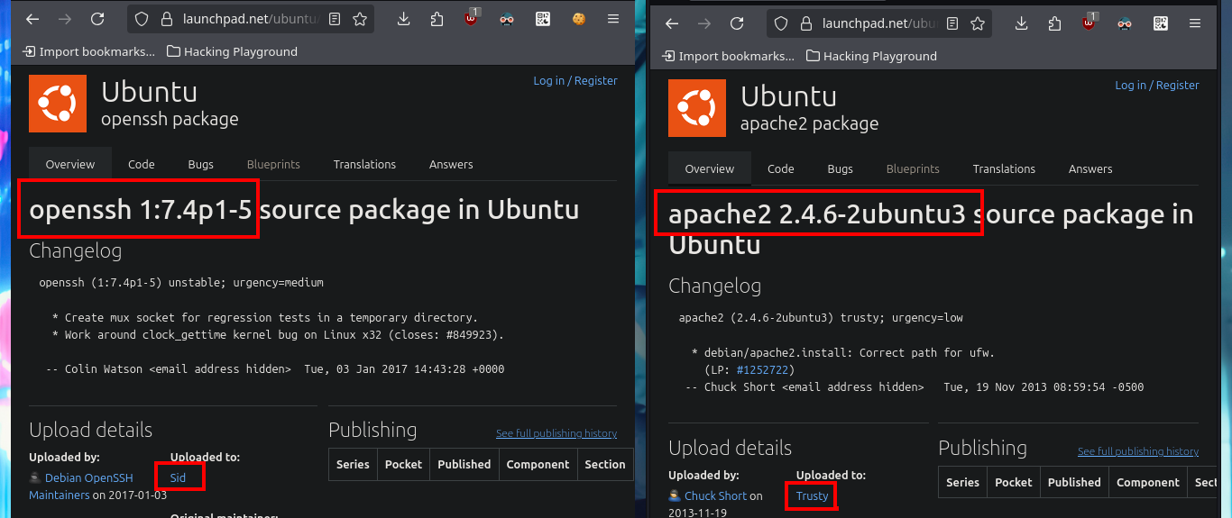Open the Sid series link
The width and height of the screenshot is (1232, 518).
178,477
